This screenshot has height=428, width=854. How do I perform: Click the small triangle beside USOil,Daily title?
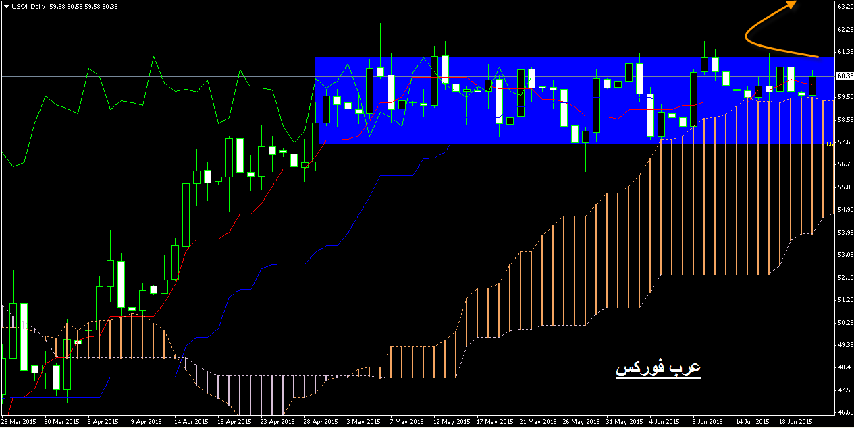point(5,6)
